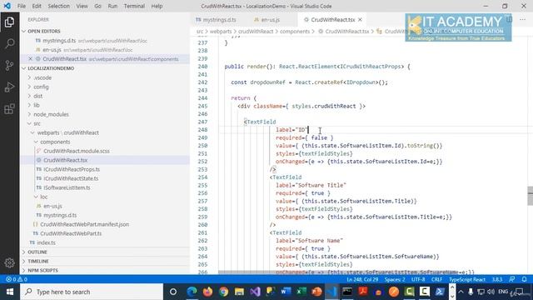Open Adobe Acrobat from taskbar

(363, 292)
